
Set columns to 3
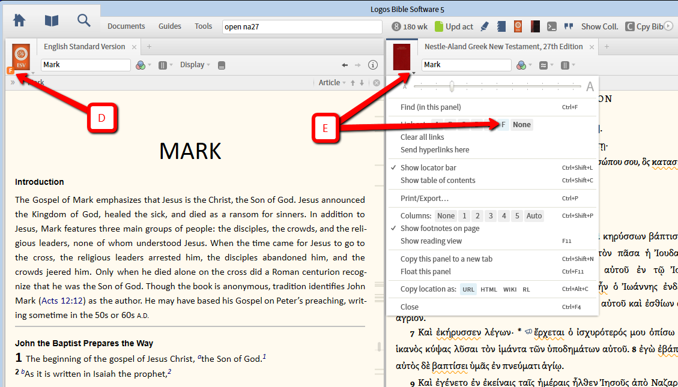[491, 215]
